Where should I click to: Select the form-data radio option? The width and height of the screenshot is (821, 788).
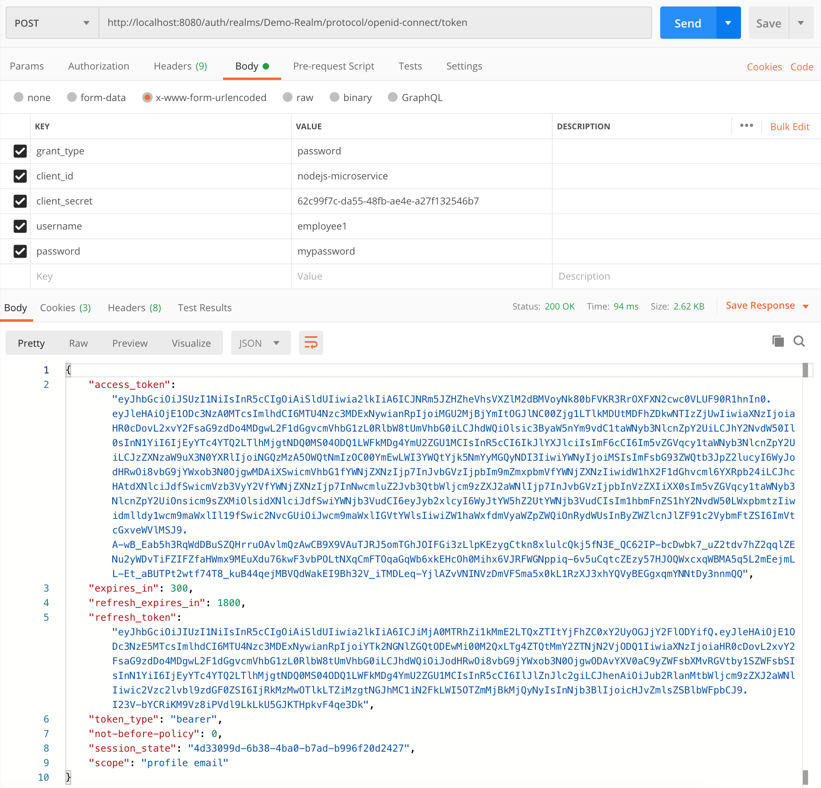point(72,97)
